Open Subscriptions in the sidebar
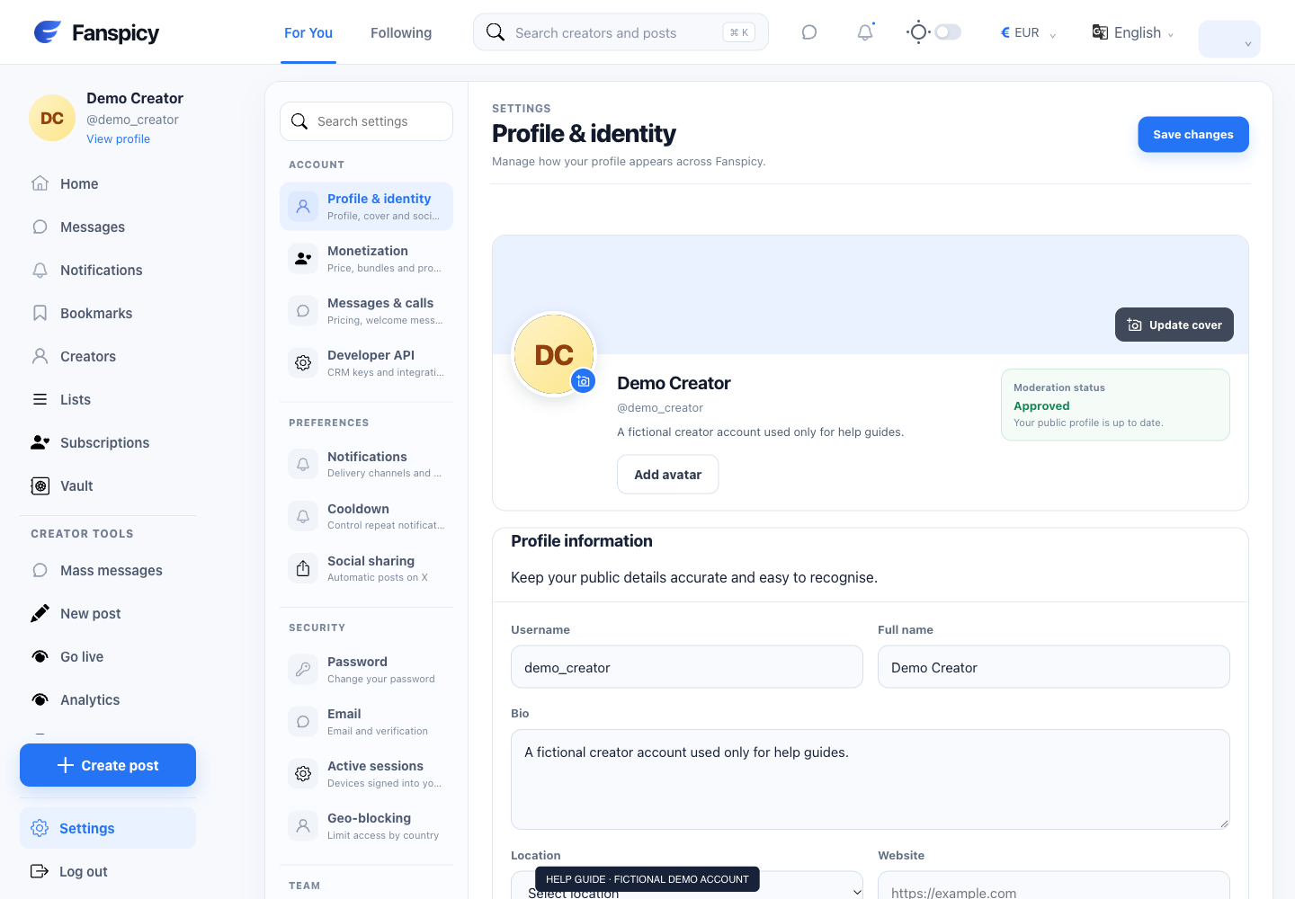The image size is (1295, 899). 108,442
